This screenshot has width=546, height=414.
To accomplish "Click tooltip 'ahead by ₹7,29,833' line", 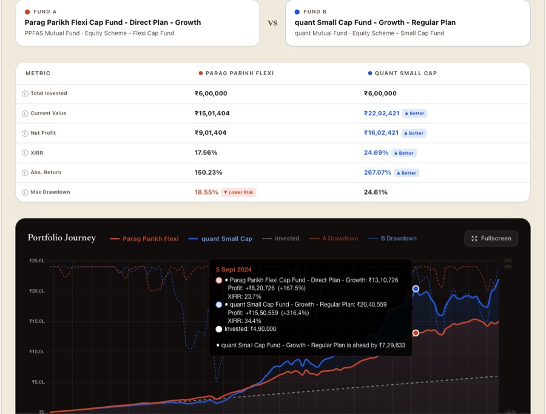I will point(311,345).
